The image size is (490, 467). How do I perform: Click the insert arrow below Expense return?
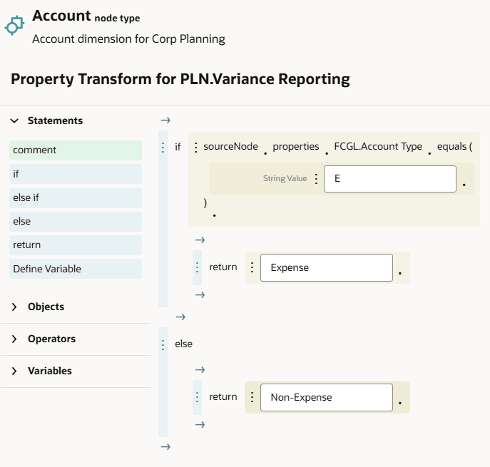[x=200, y=295]
